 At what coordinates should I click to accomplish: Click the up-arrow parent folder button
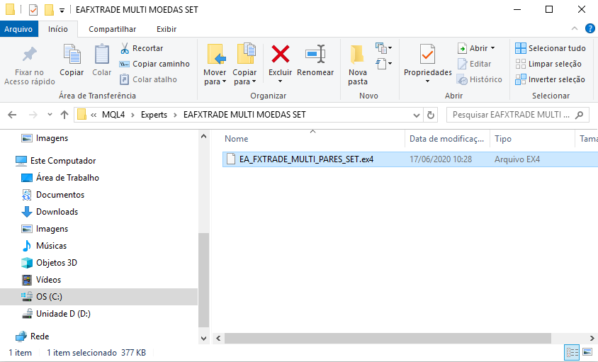[x=64, y=115]
